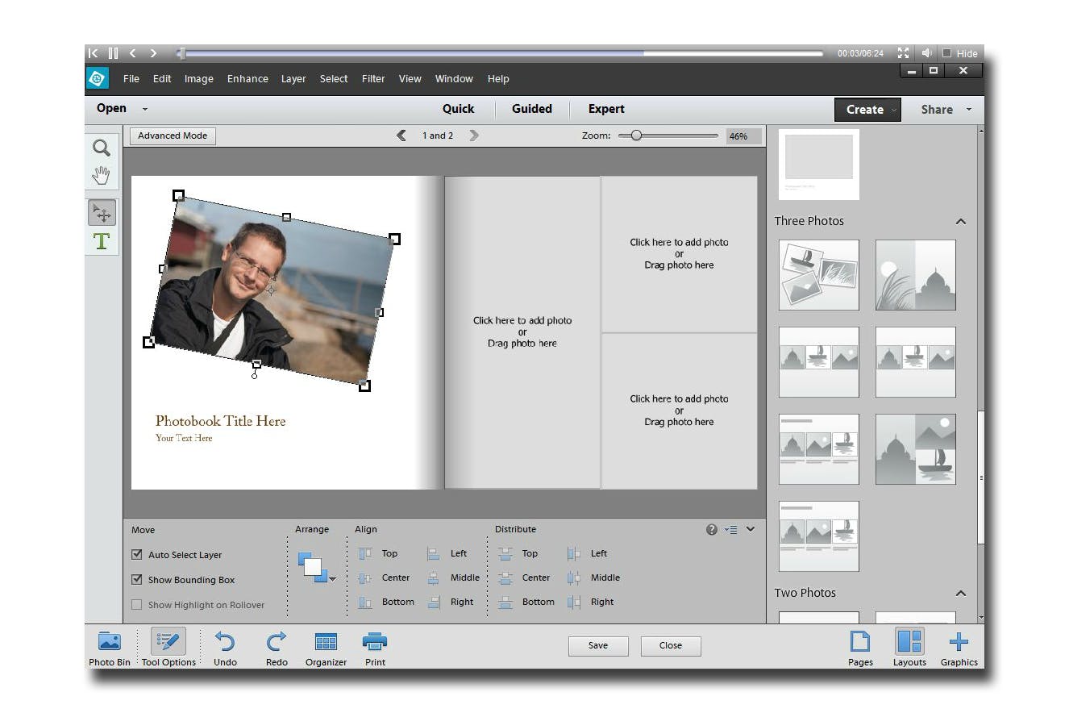Go to previous page spread arrow
This screenshot has width=1069, height=713.
point(401,136)
